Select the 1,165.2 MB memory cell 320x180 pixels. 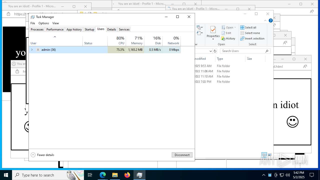135,50
